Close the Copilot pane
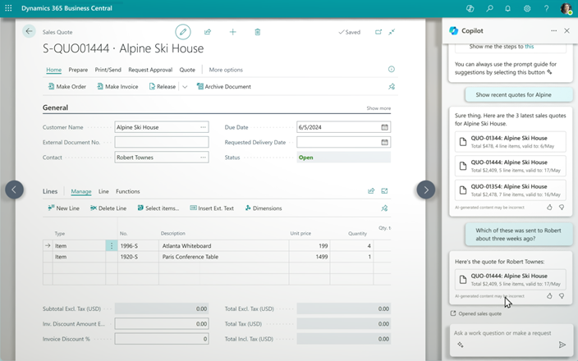578x361 pixels. click(567, 30)
